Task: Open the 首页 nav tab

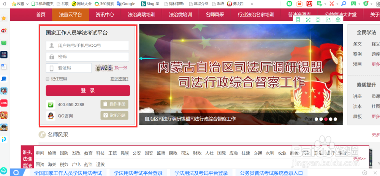Action: 41,14
